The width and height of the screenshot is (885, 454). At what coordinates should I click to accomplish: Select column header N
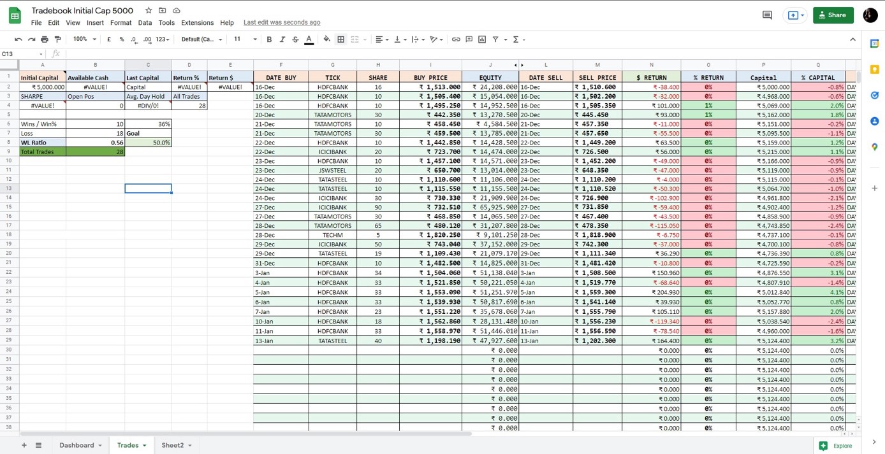(x=651, y=65)
